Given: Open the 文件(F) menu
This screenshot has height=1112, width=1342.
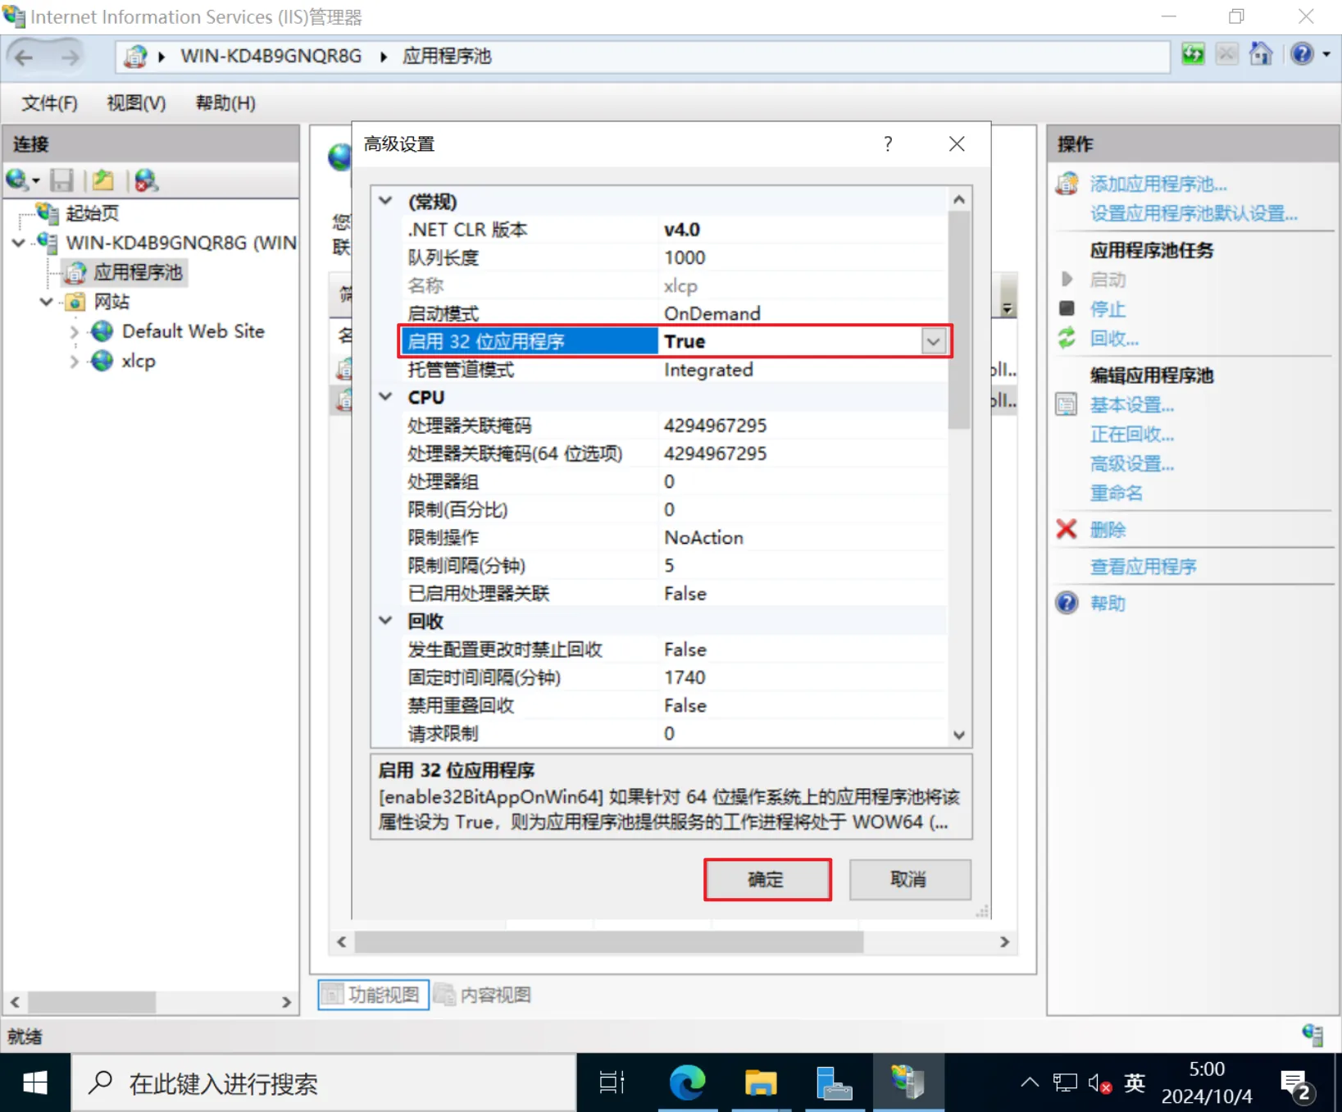Looking at the screenshot, I should coord(49,103).
